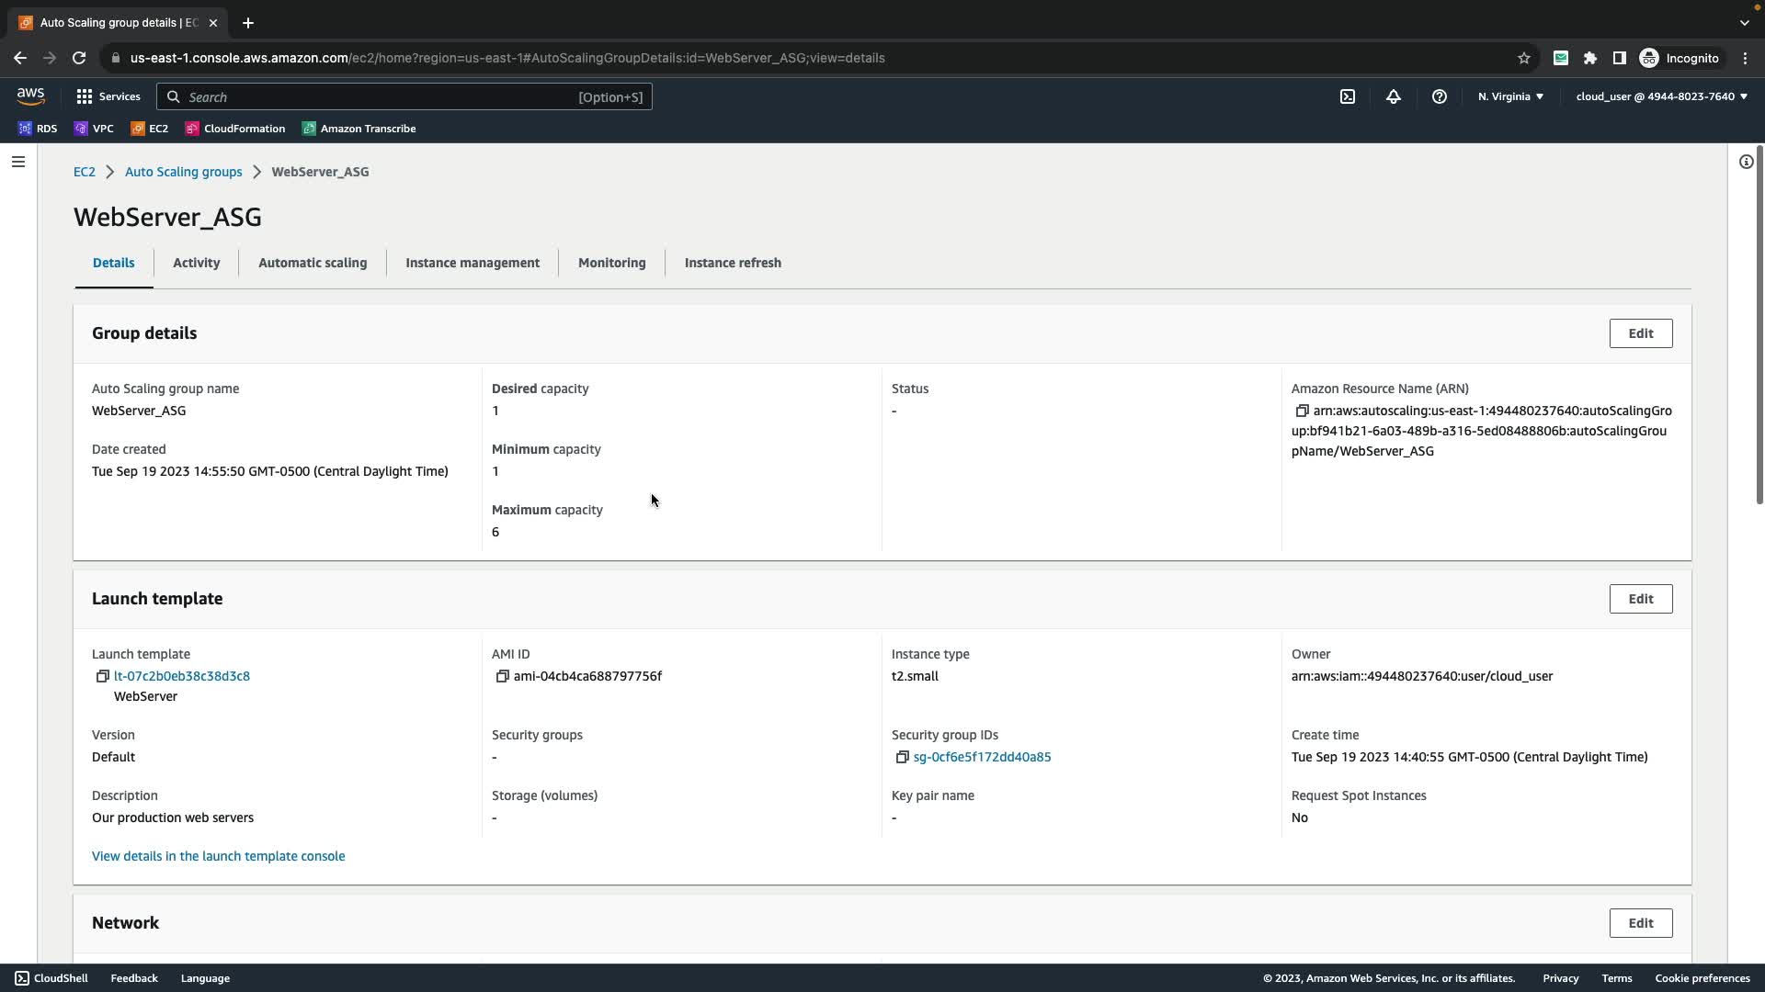Image resolution: width=1765 pixels, height=992 pixels.
Task: Open the CloudShell icon in top navigation
Action: pyautogui.click(x=1348, y=96)
